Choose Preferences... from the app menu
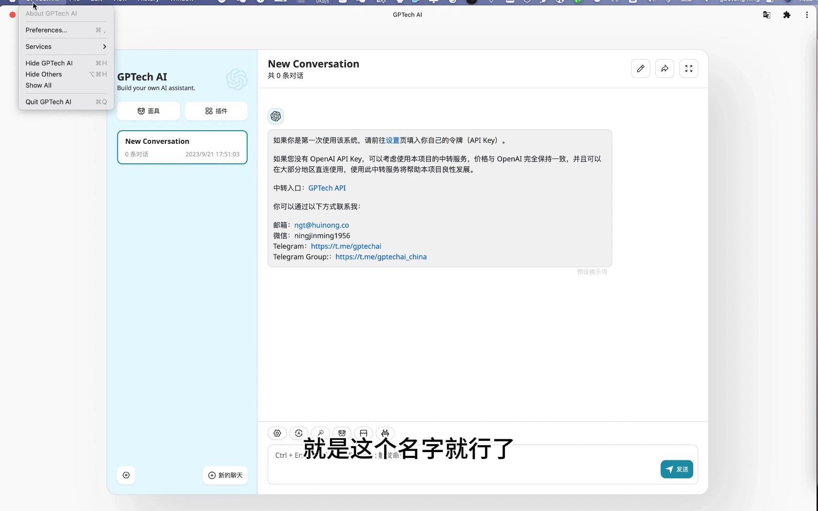 click(66, 30)
